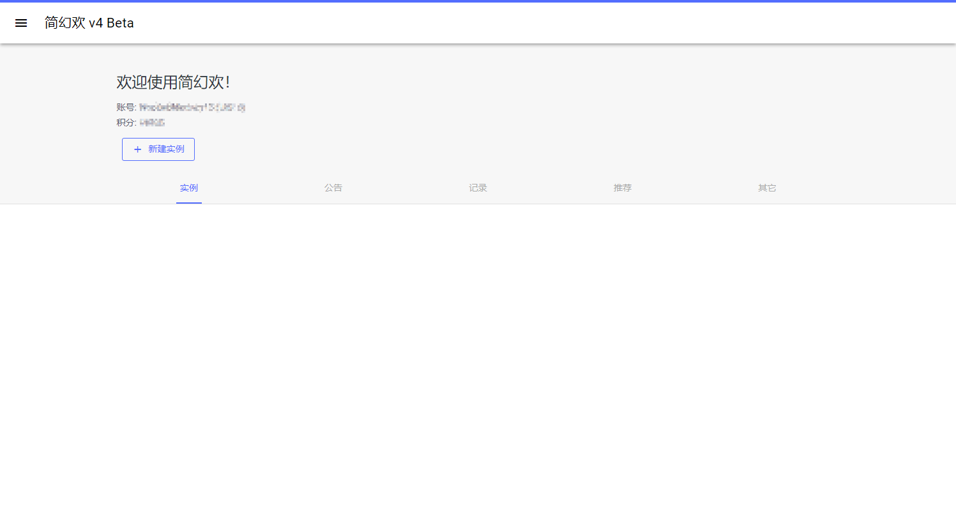Image resolution: width=956 pixels, height=519 pixels.
Task: Click the gray area right of 新建实例
Action: (447, 149)
